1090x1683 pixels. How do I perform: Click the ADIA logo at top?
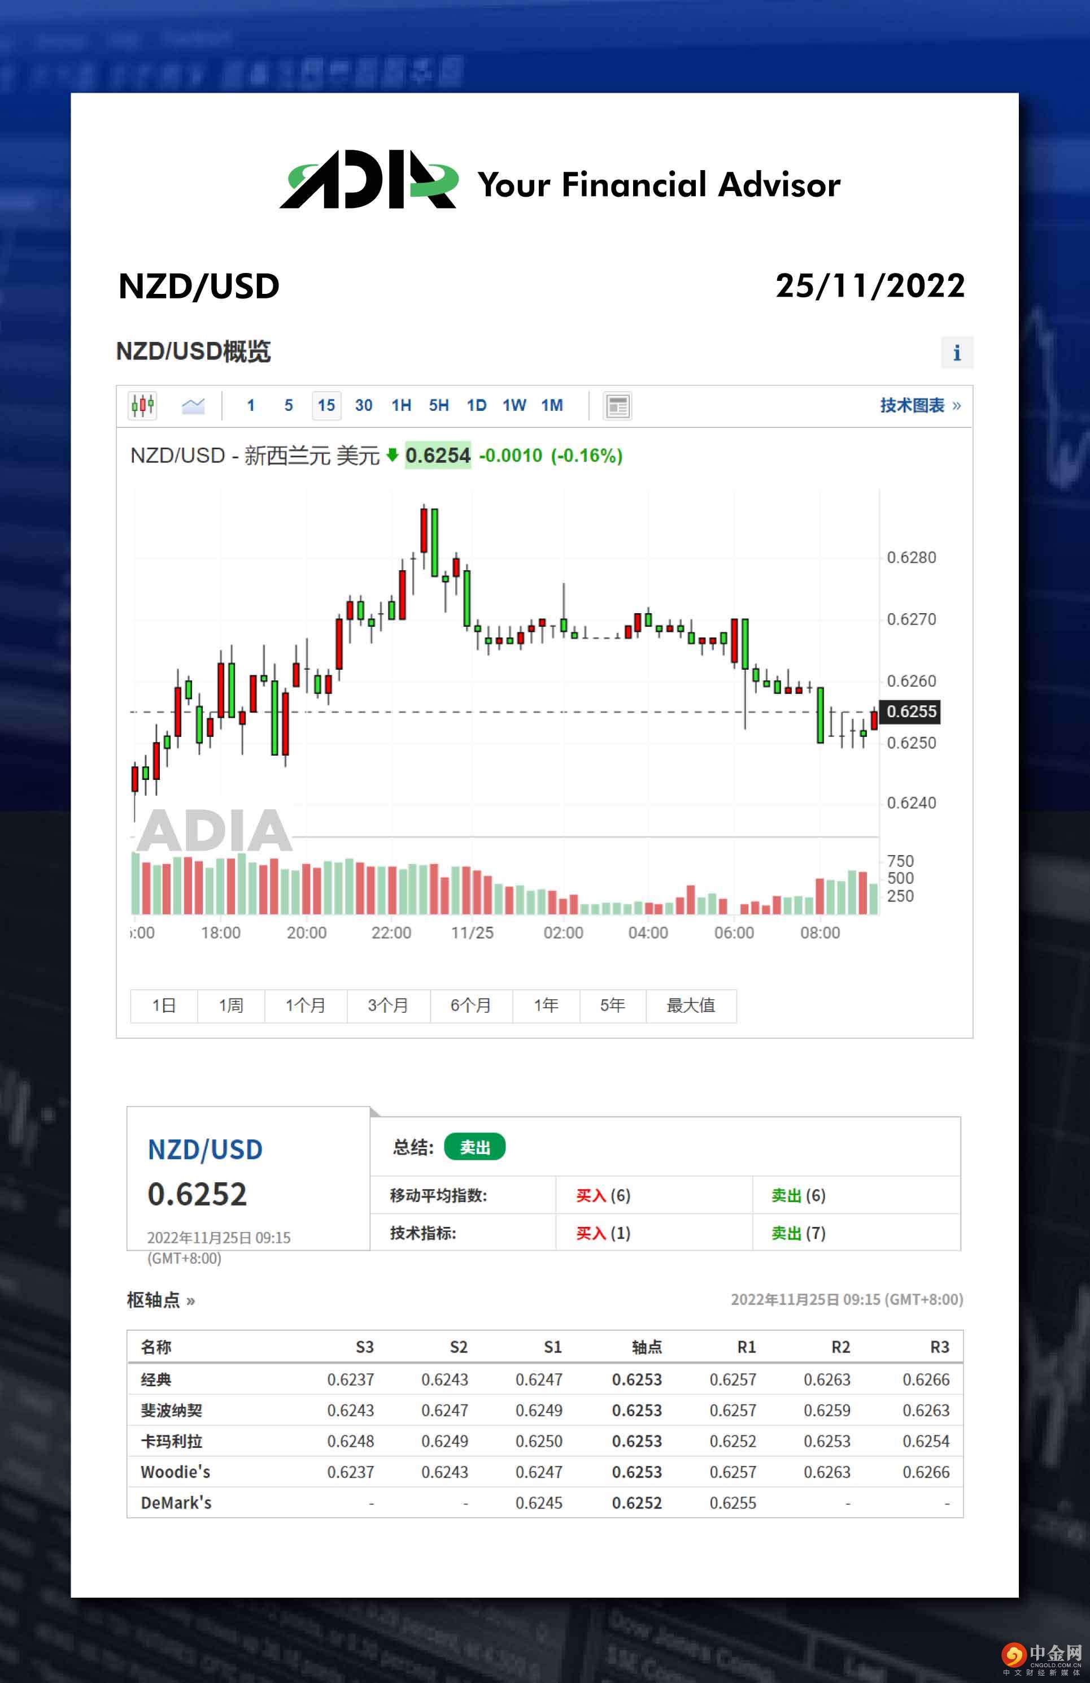(x=369, y=180)
